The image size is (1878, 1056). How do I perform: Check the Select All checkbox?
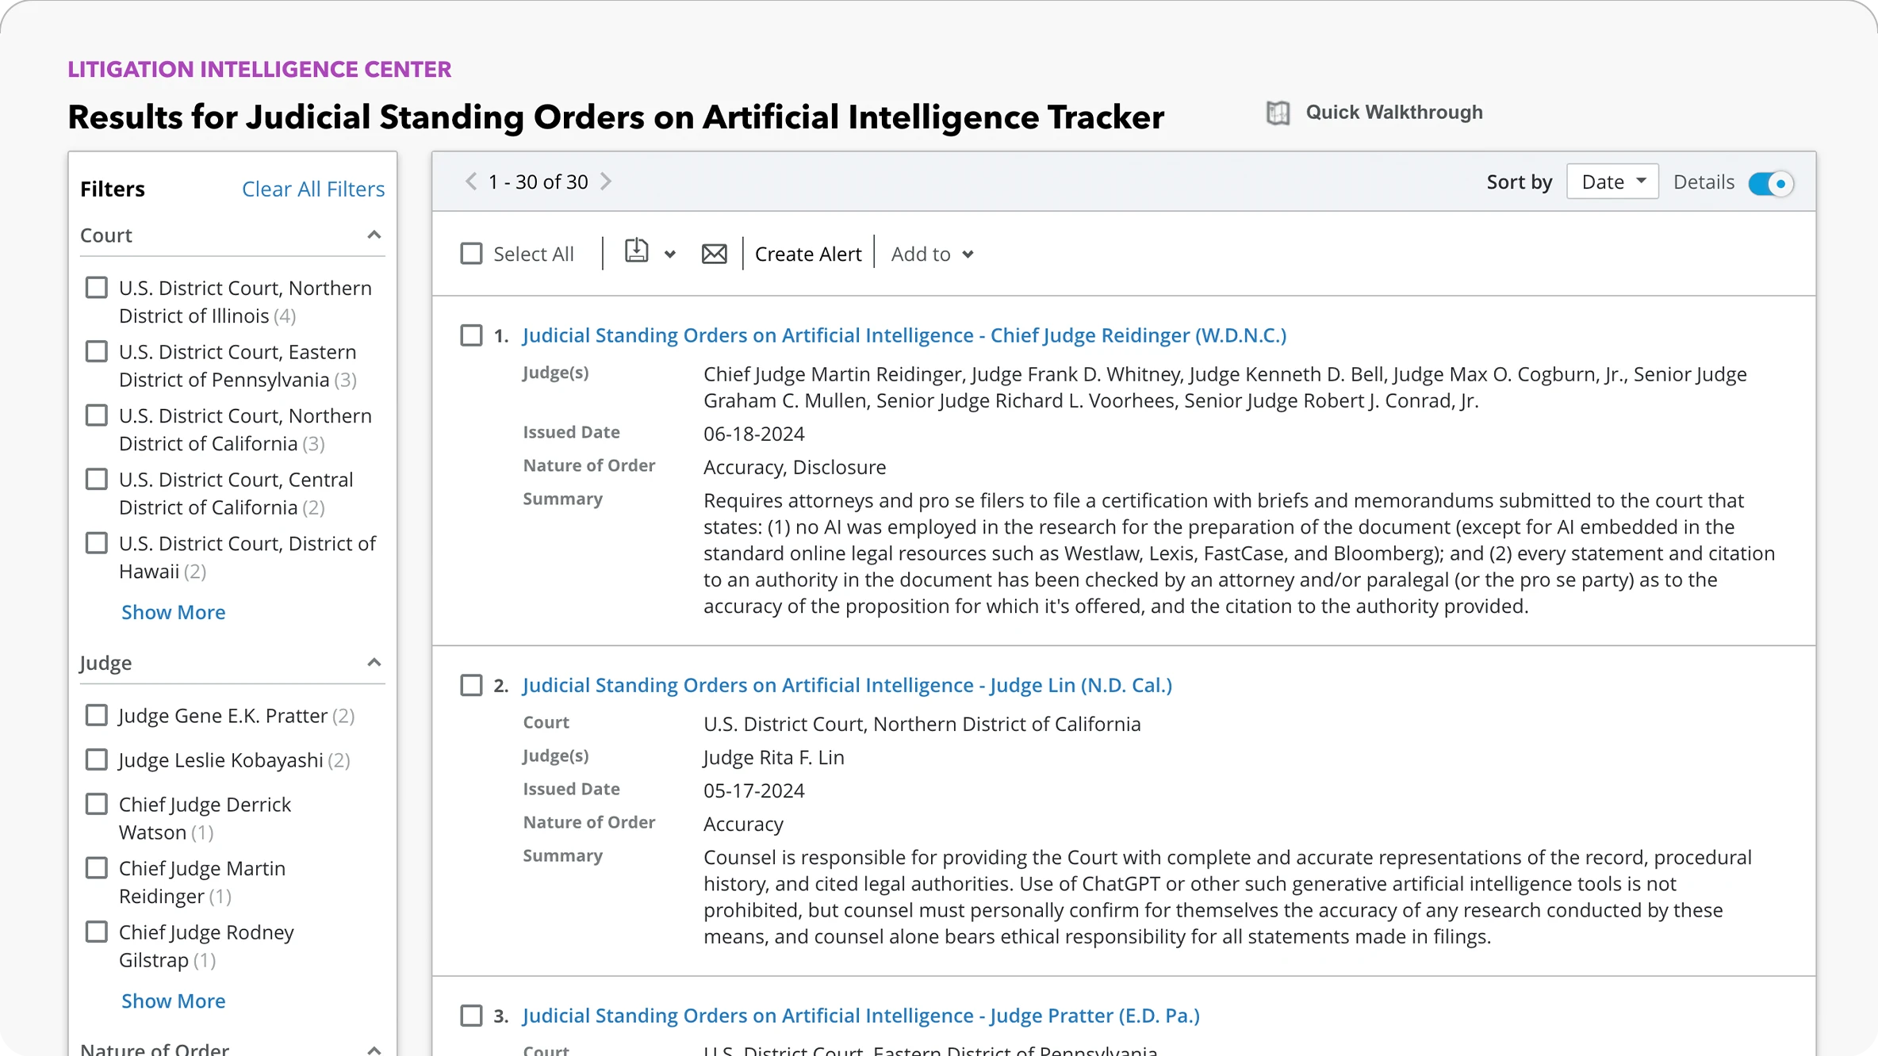point(472,254)
